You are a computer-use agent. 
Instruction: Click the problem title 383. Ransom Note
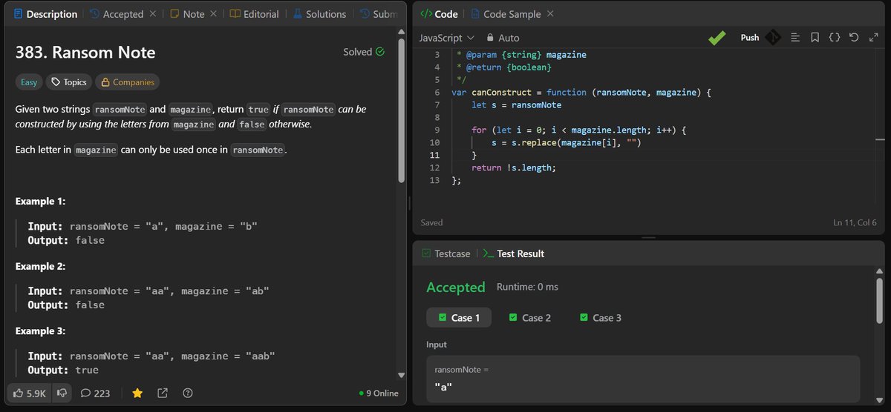85,52
